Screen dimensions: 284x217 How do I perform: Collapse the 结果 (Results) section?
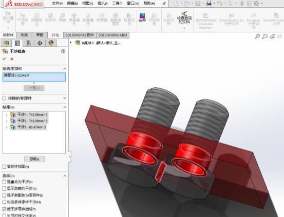(x=65, y=107)
